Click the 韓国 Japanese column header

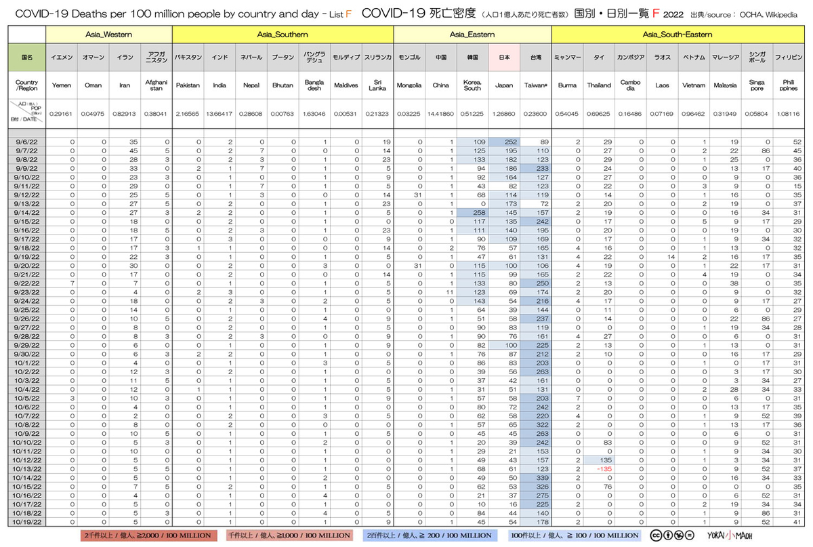pos(472,58)
